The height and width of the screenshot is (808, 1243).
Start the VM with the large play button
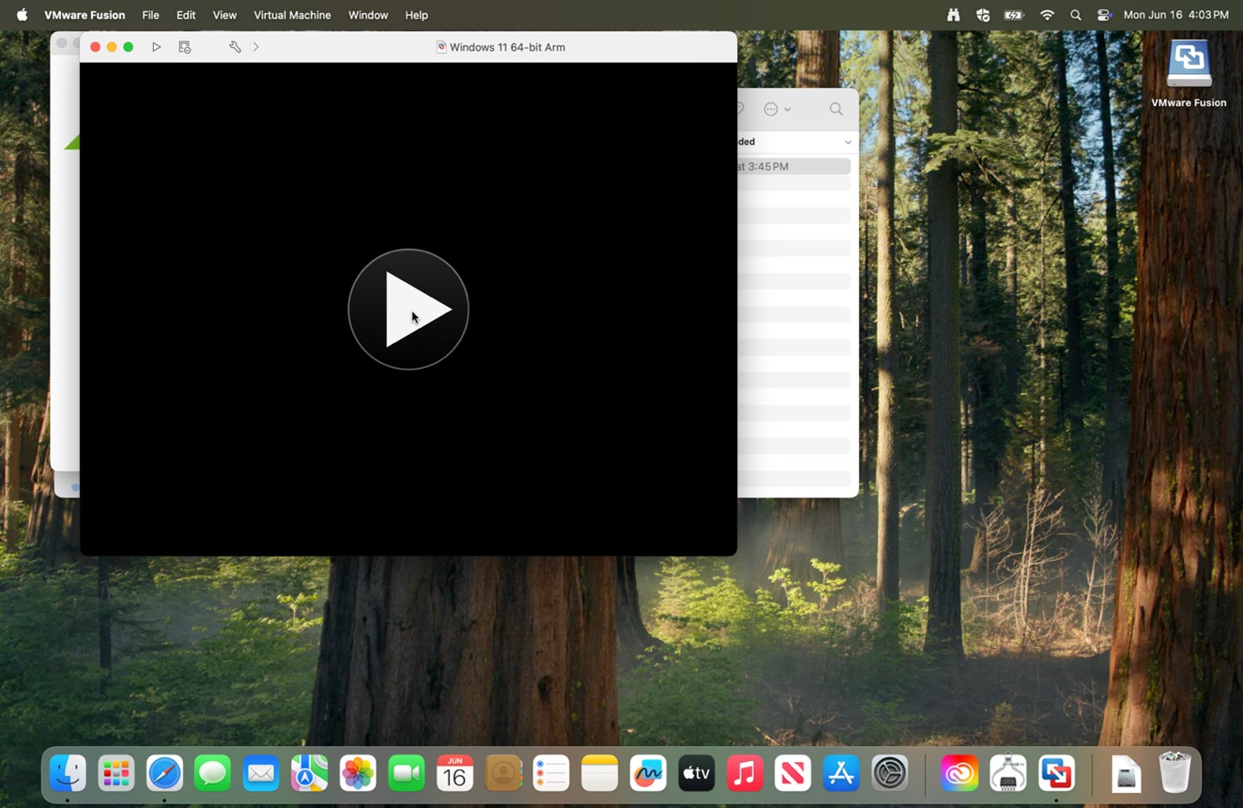(408, 310)
